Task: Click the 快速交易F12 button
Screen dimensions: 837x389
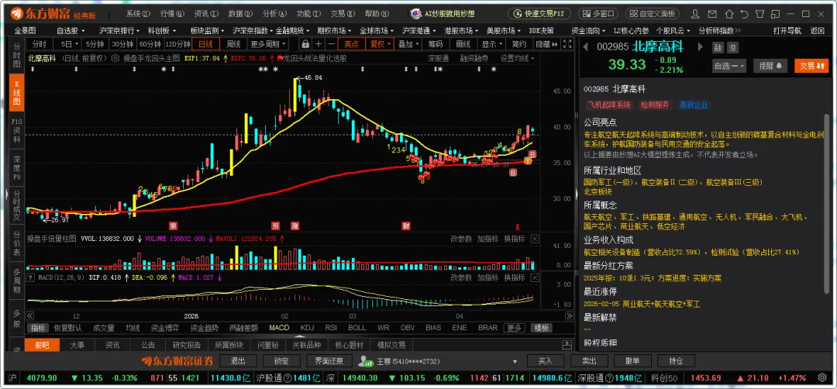Action: point(539,13)
